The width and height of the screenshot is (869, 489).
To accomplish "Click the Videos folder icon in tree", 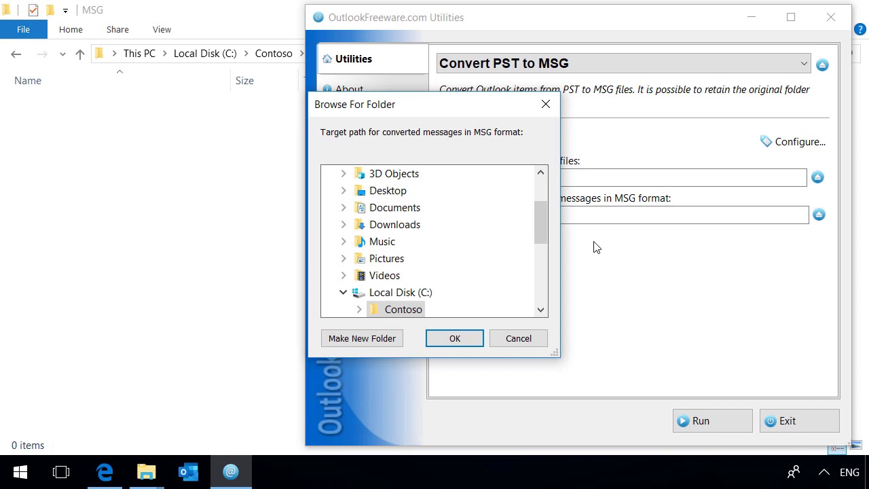I will [360, 276].
